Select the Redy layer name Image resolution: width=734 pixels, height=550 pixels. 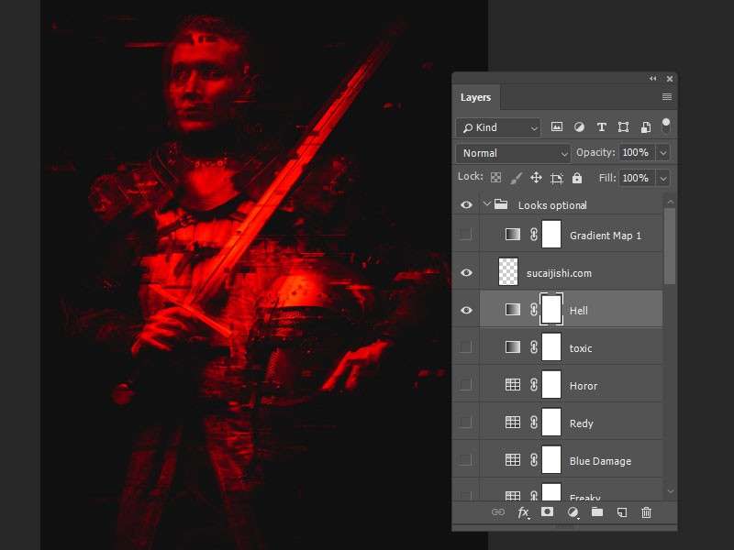point(582,423)
